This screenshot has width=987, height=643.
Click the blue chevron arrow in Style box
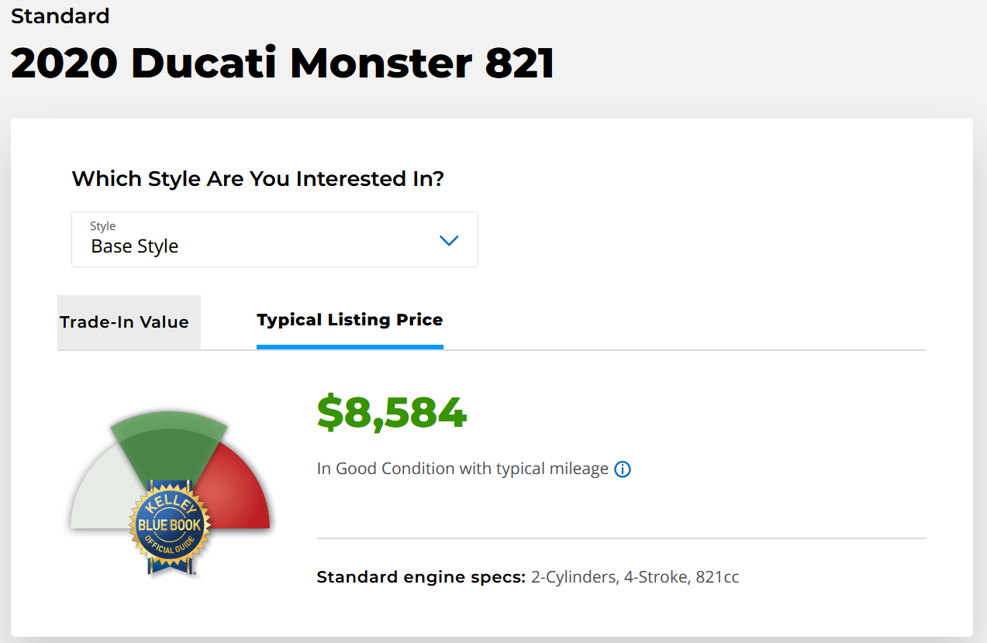pyautogui.click(x=449, y=241)
